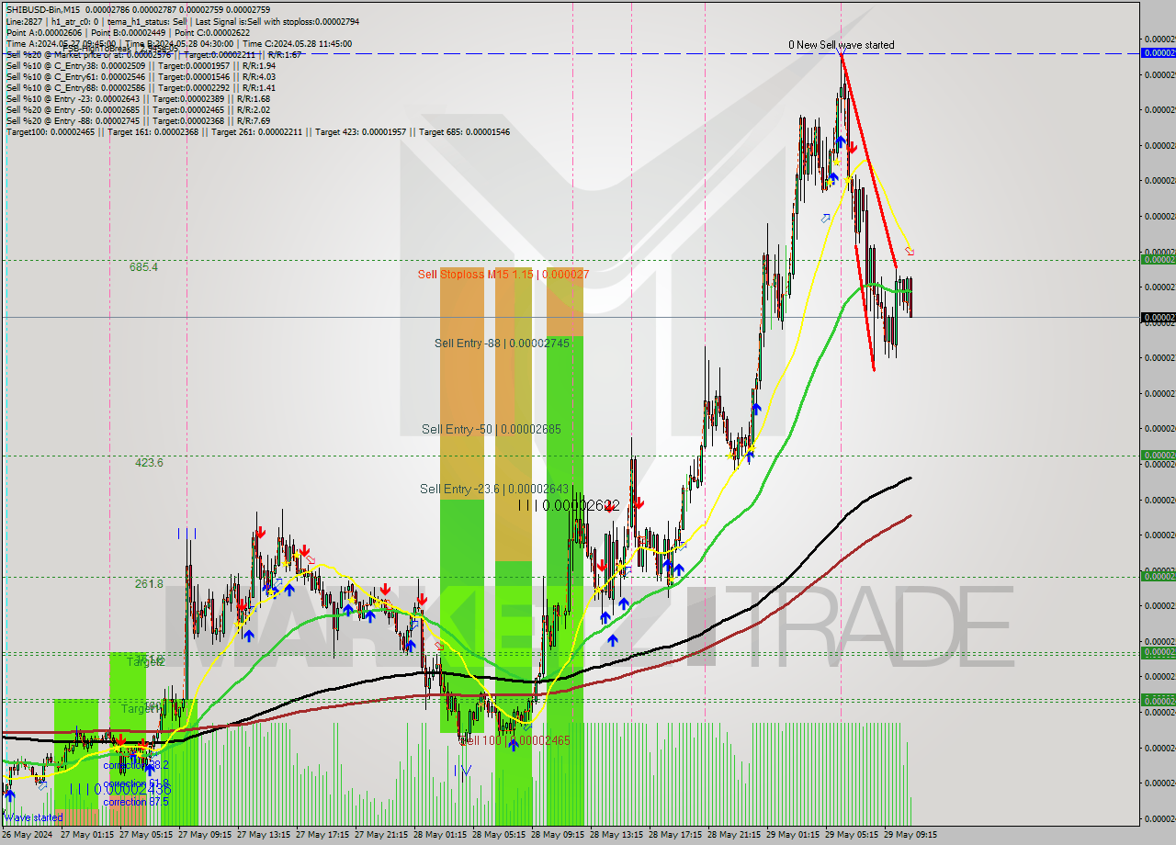Click the '27 May 05:15' time label
The width and height of the screenshot is (1176, 845).
click(x=145, y=835)
